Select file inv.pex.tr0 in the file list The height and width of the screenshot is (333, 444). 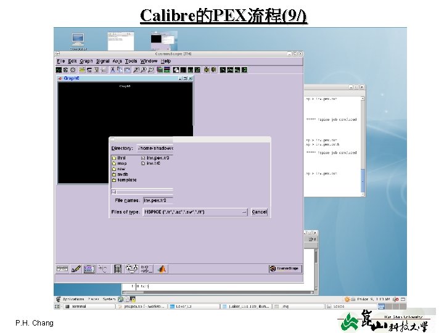click(x=155, y=158)
